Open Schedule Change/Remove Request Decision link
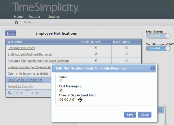This screenshot has height=125, width=174. pyautogui.click(x=38, y=61)
